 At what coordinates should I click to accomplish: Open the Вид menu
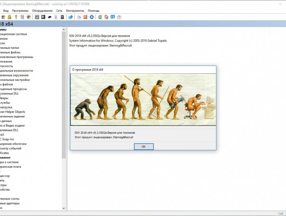(6, 11)
